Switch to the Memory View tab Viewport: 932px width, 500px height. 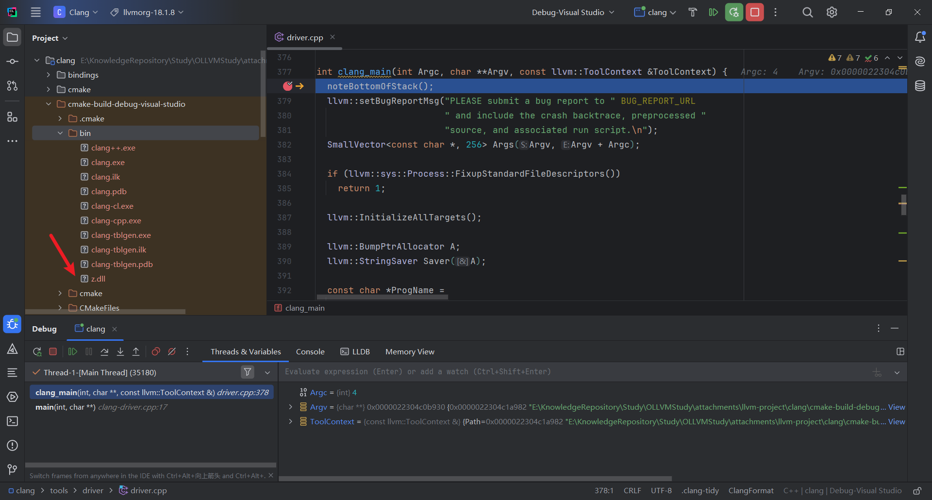pos(410,351)
